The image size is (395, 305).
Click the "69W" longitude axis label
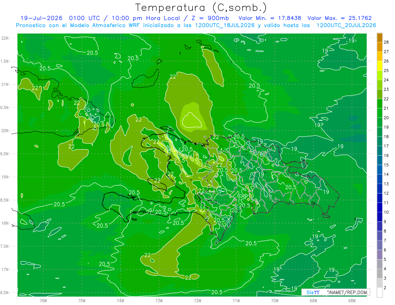313,300
